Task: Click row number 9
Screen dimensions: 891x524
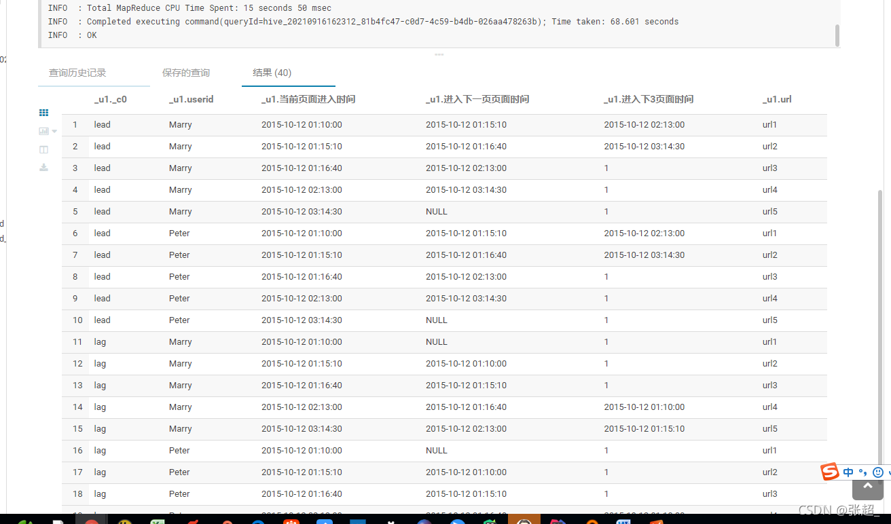Action: click(x=75, y=299)
